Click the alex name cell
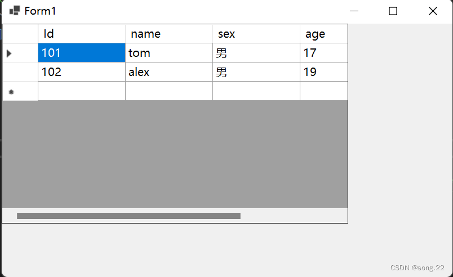Viewport: 453px width, 277px height. [x=169, y=72]
